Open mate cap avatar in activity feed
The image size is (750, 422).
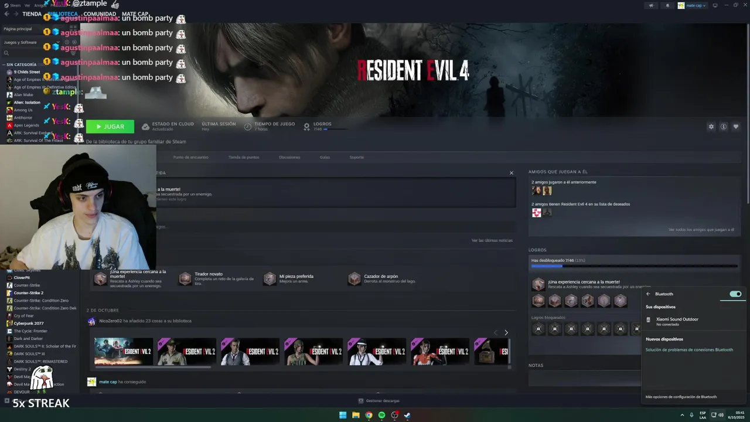(91, 382)
